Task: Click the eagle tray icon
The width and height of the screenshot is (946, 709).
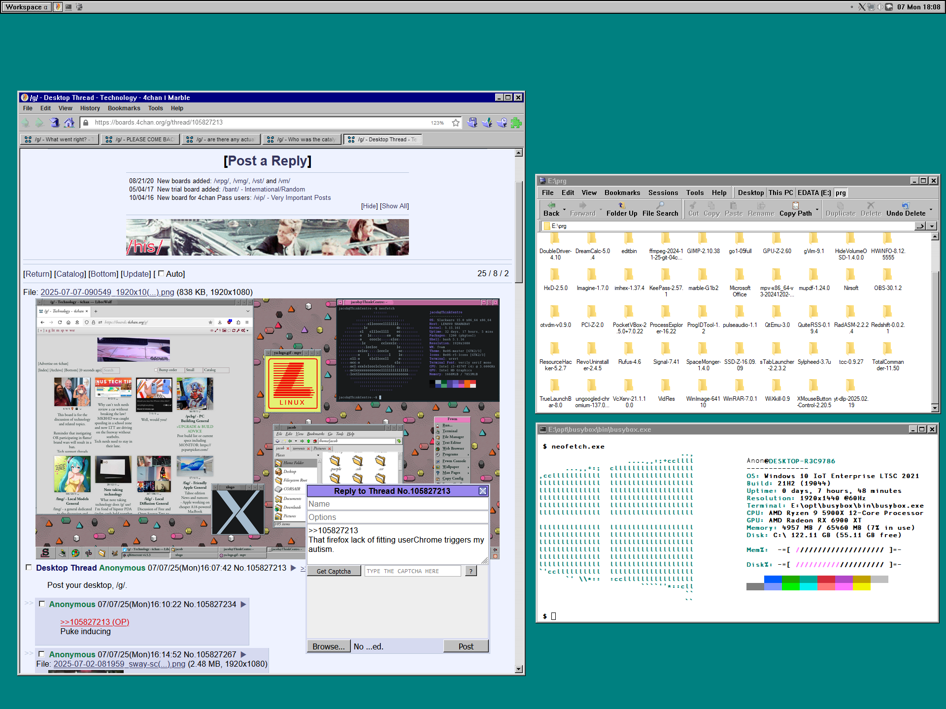Action: click(889, 7)
